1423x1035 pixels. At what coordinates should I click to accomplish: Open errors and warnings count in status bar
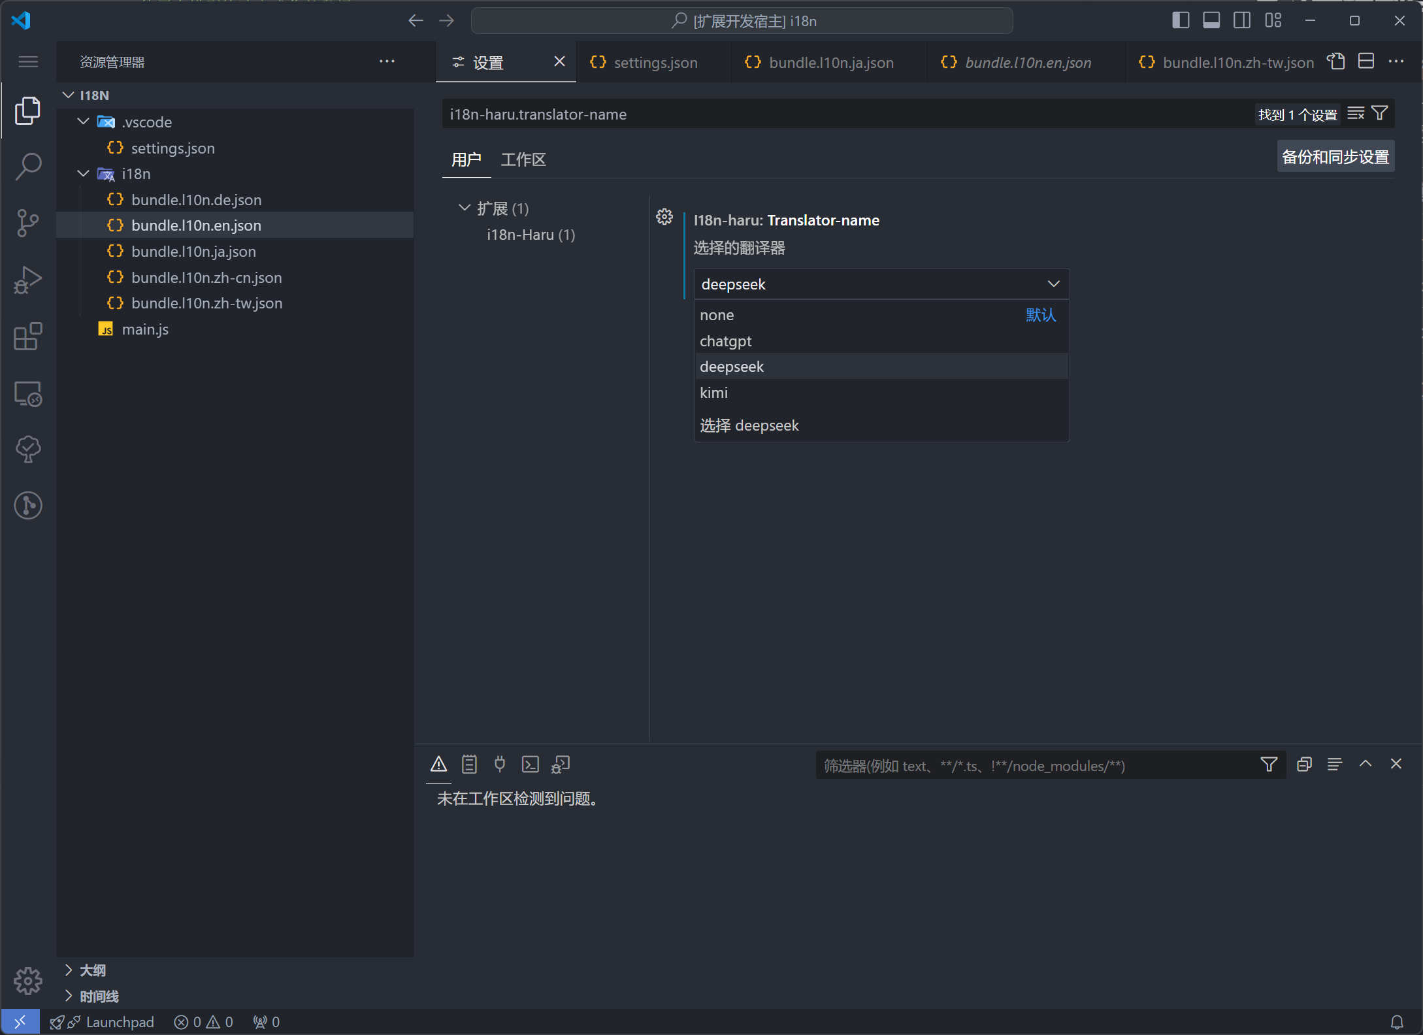(203, 1023)
